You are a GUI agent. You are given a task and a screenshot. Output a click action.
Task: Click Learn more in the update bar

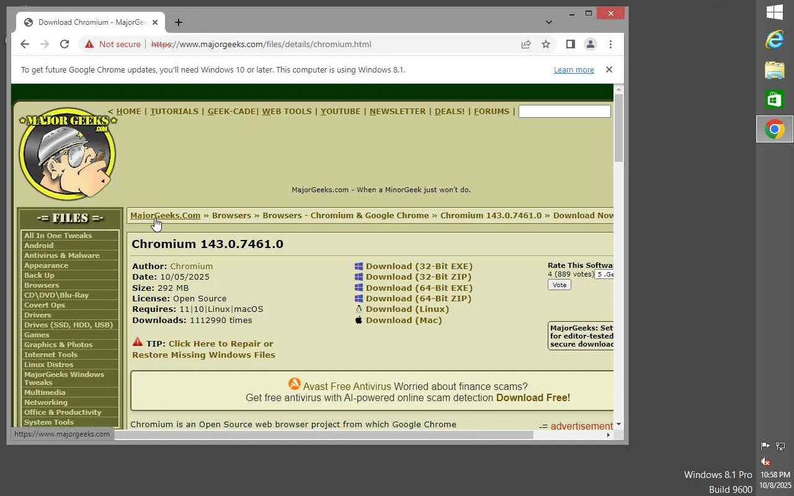click(574, 70)
